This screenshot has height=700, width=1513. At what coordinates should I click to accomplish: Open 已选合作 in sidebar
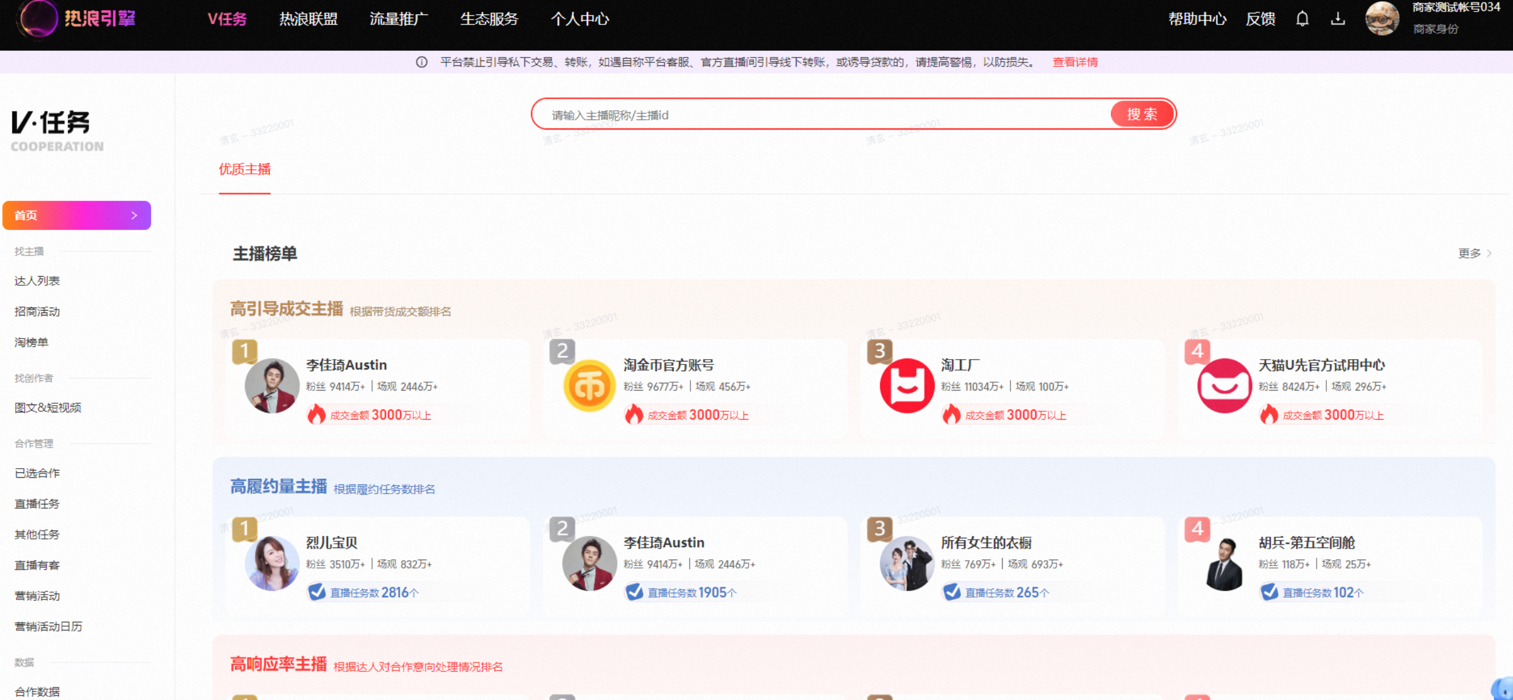[37, 473]
